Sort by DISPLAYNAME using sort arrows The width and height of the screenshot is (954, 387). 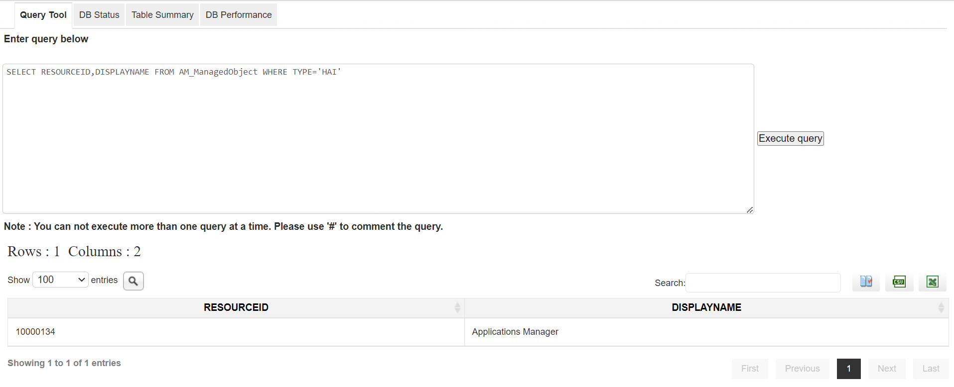click(941, 307)
